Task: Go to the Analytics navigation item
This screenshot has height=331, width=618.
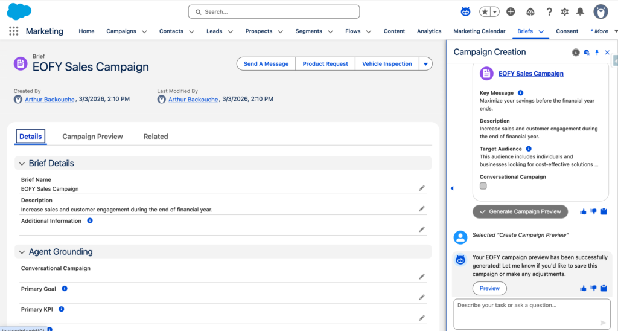Action: [429, 31]
